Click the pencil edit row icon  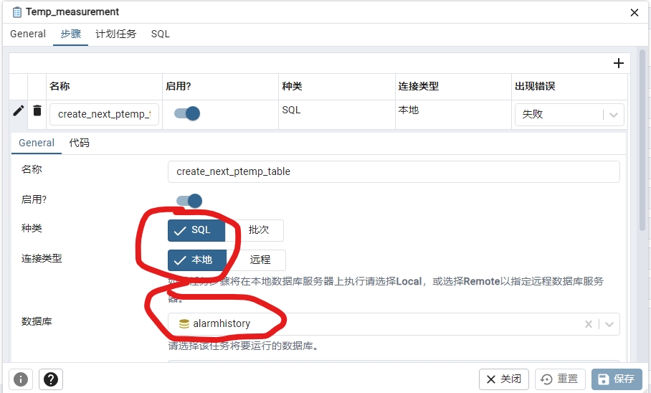(19, 111)
